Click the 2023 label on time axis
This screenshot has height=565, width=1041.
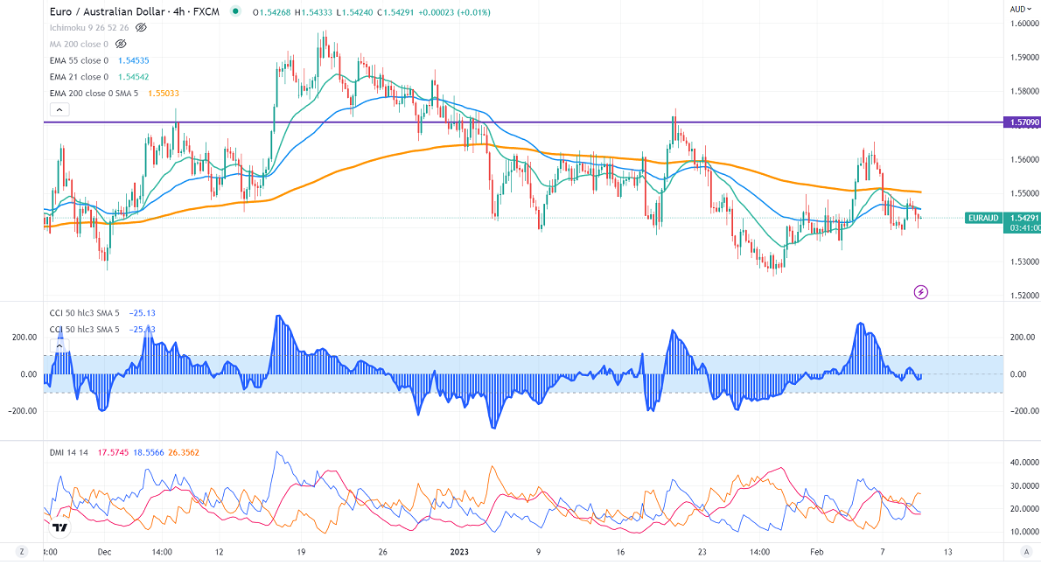point(460,552)
